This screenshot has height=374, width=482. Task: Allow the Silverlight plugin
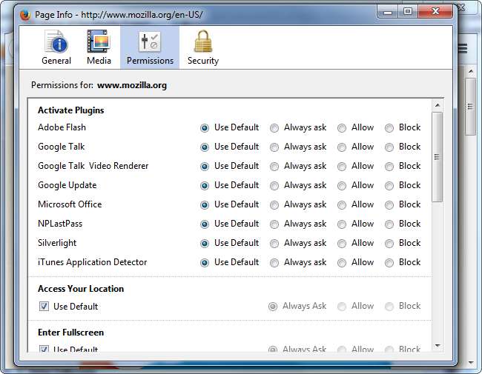[x=342, y=244]
